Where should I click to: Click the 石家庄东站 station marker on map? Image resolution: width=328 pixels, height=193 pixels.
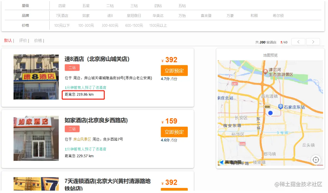[280, 106]
